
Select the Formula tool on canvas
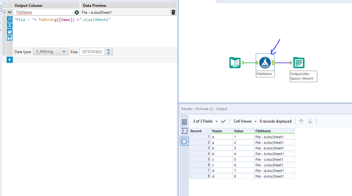[x=265, y=63]
